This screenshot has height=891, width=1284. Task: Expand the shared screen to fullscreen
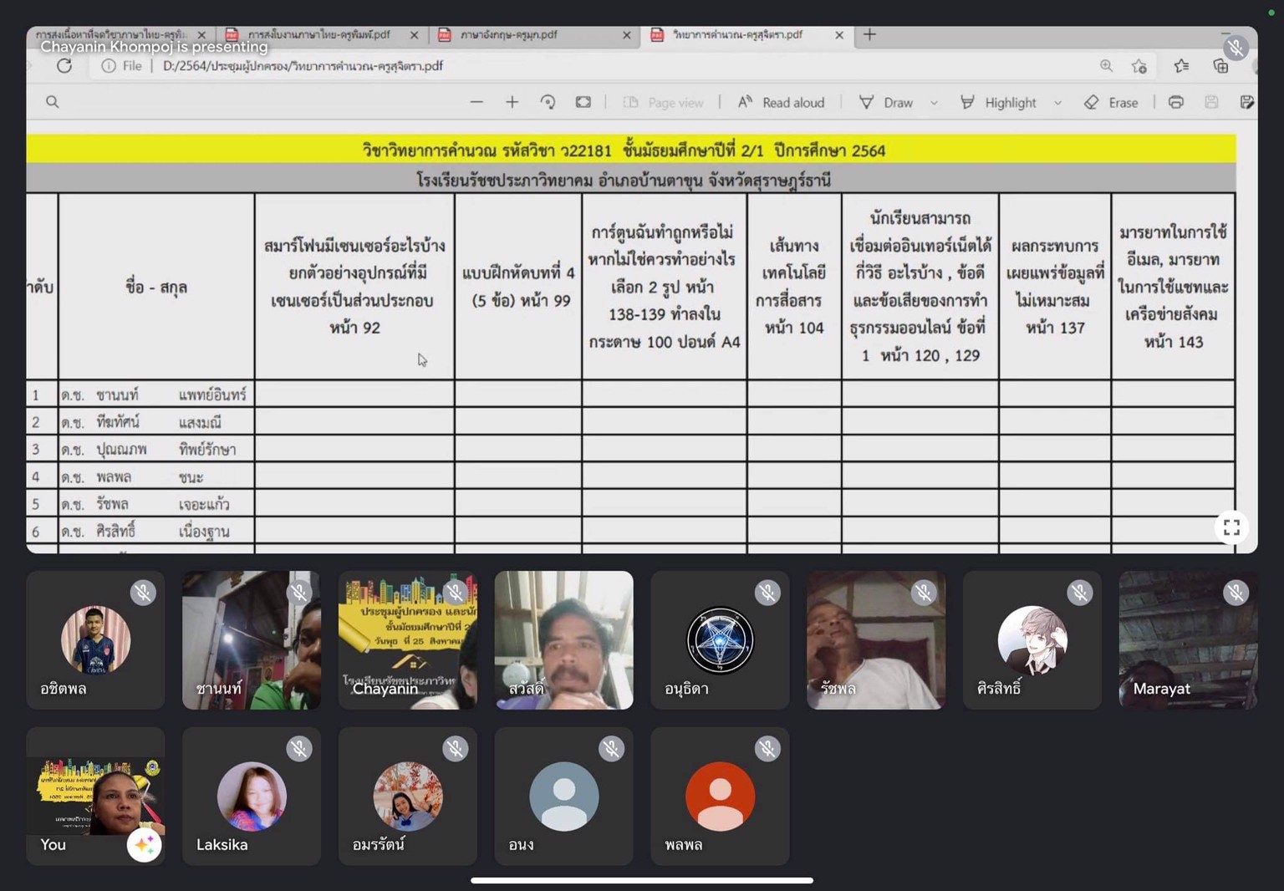[1231, 527]
